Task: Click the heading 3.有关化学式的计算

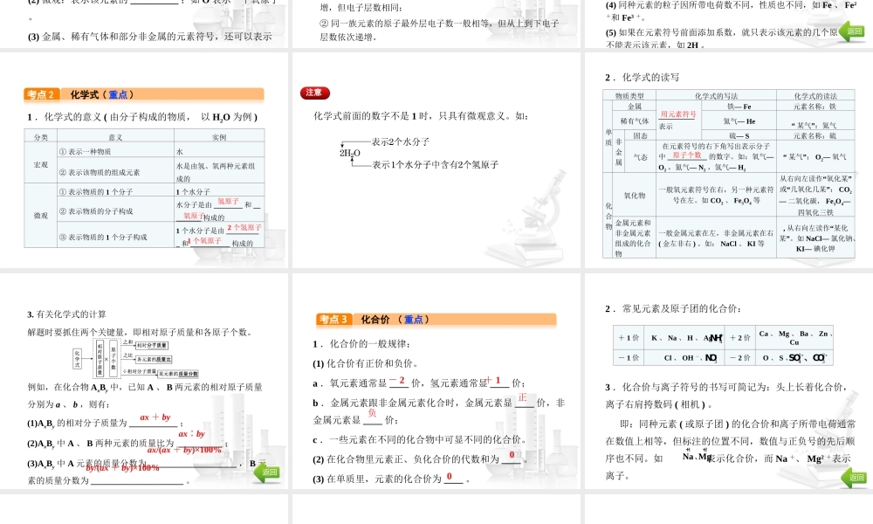Action: tap(66, 314)
